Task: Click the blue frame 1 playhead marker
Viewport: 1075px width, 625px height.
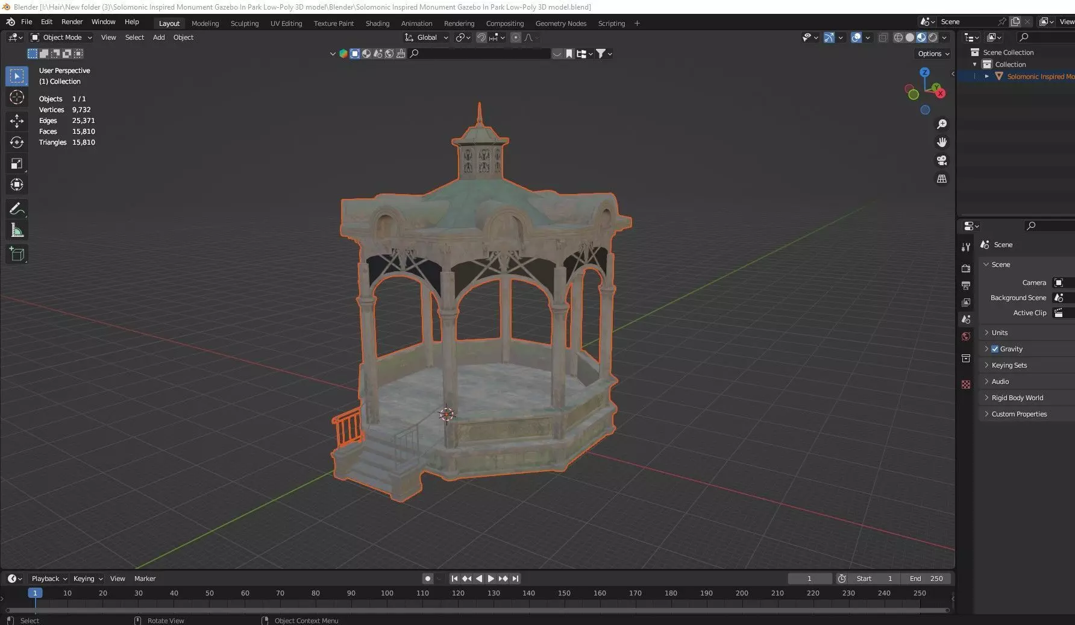Action: click(x=35, y=593)
